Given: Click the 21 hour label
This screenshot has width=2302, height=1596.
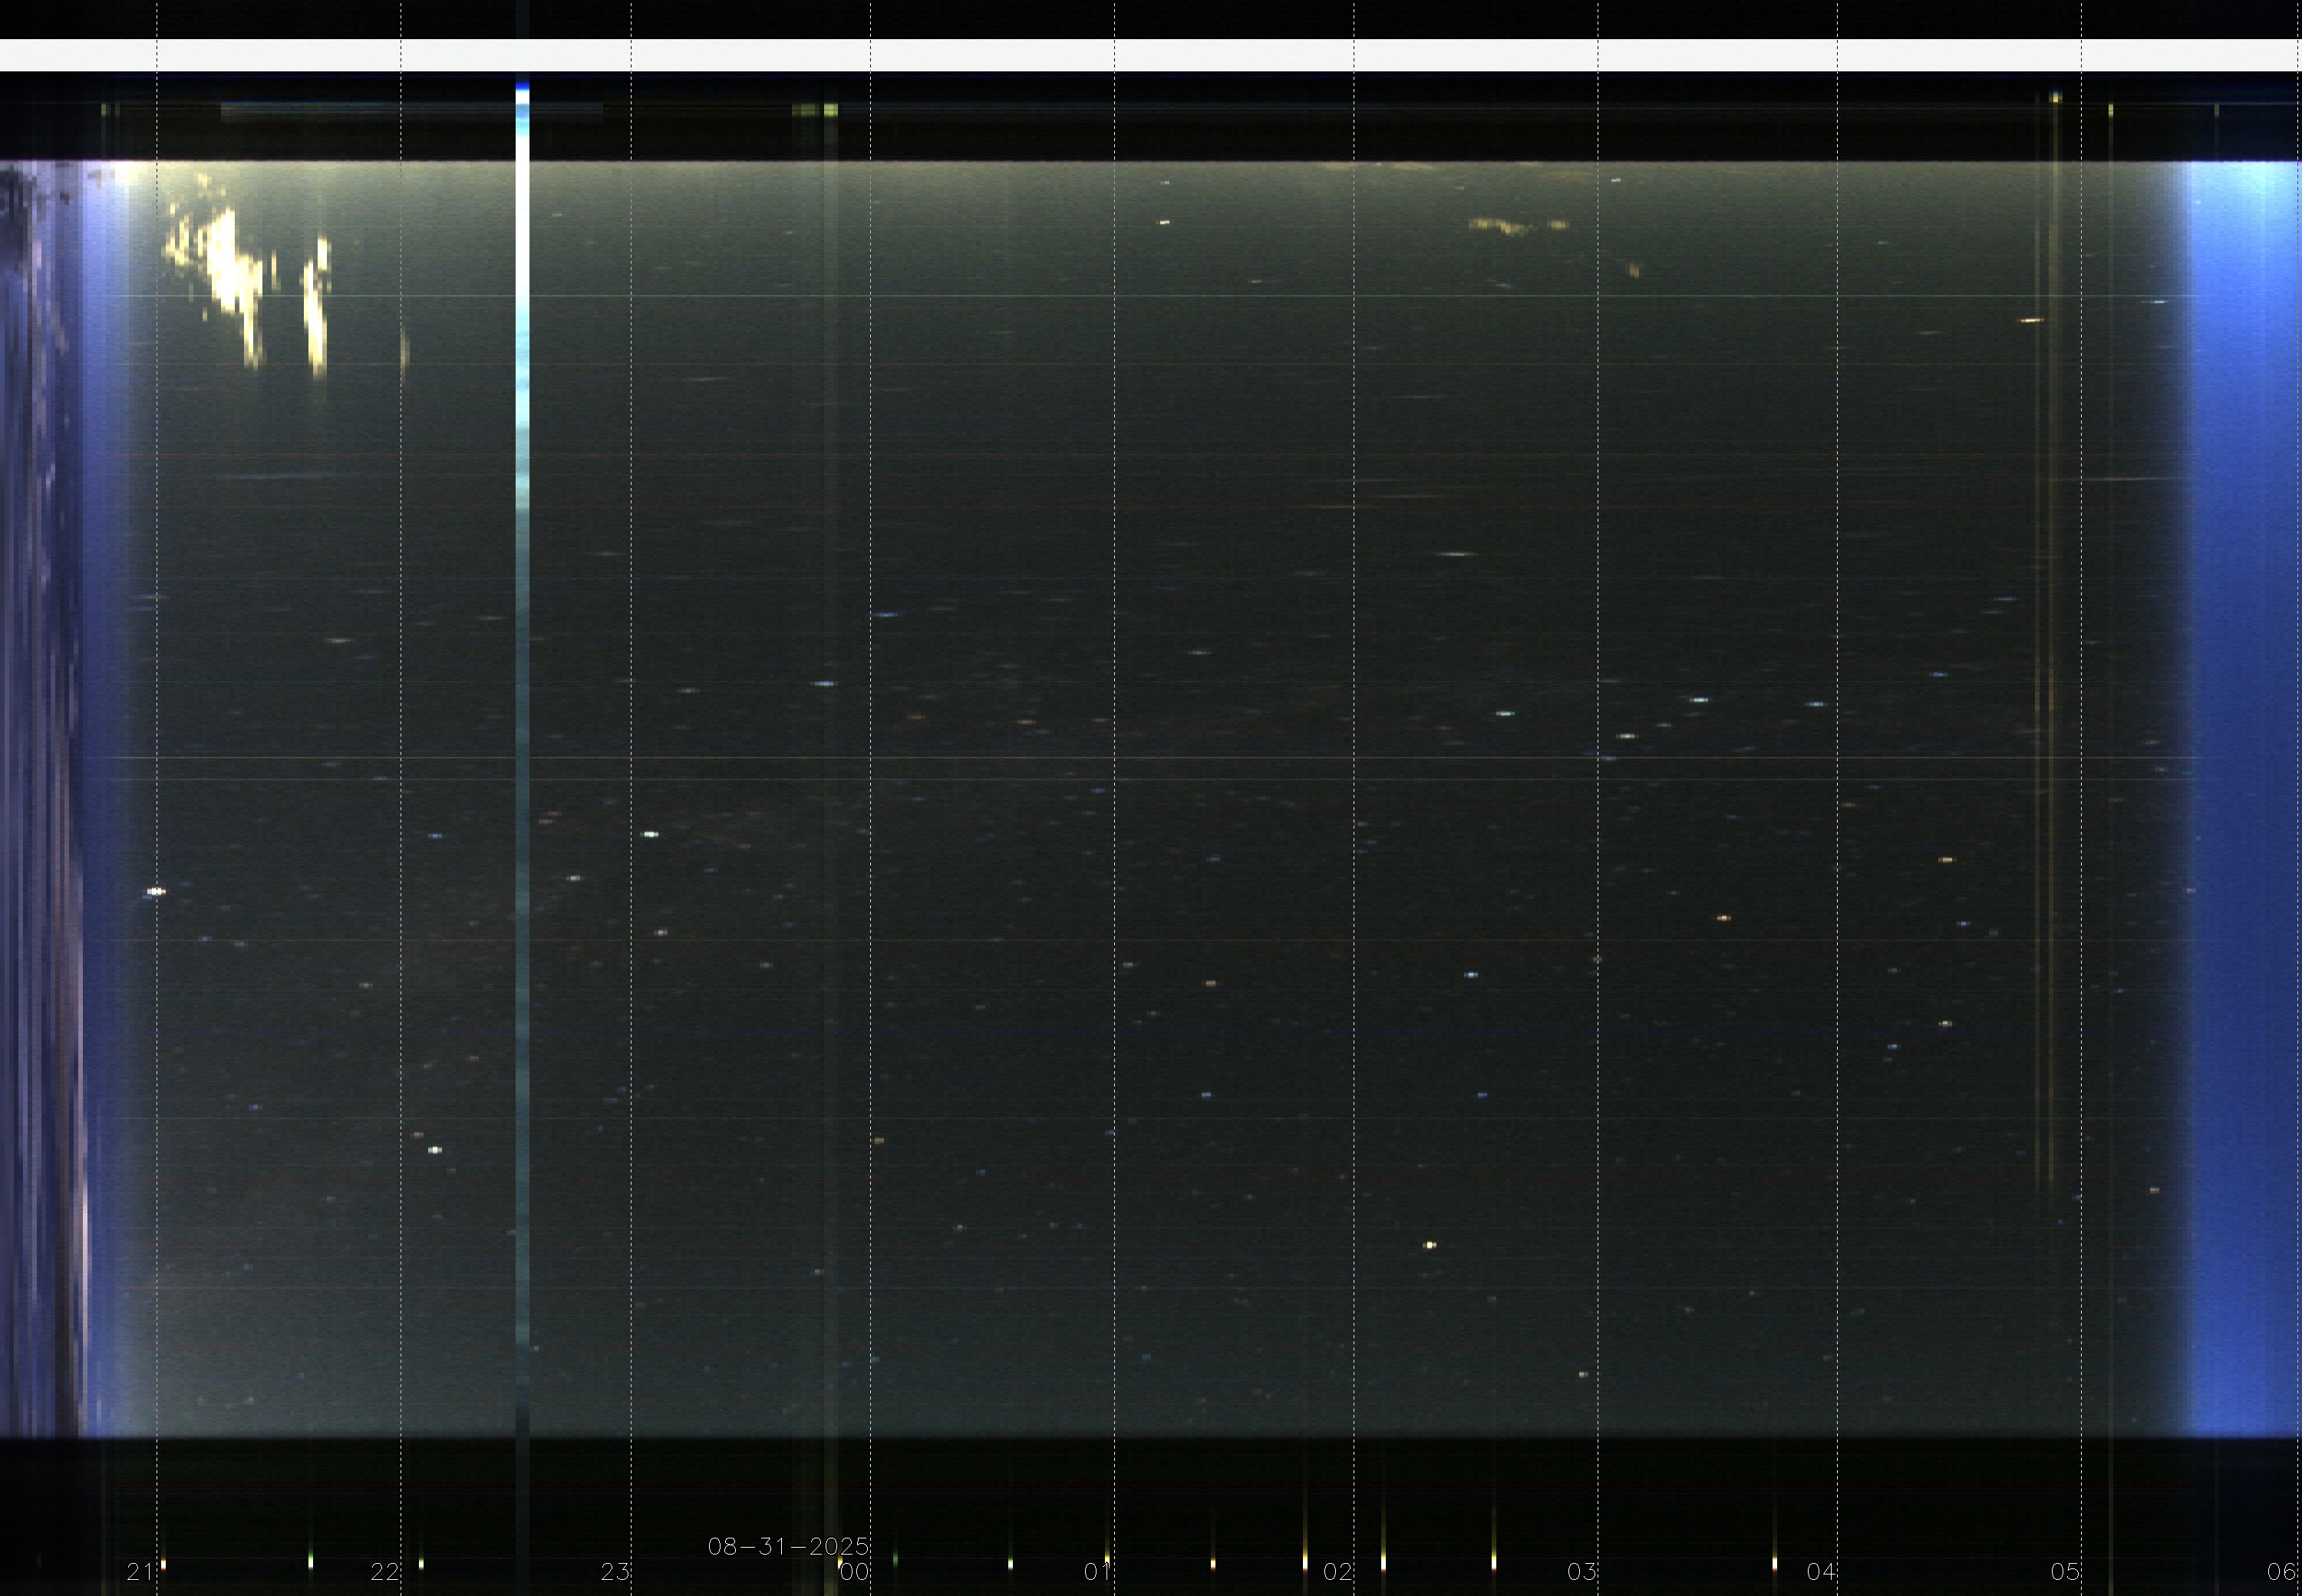Looking at the screenshot, I should 139,1572.
